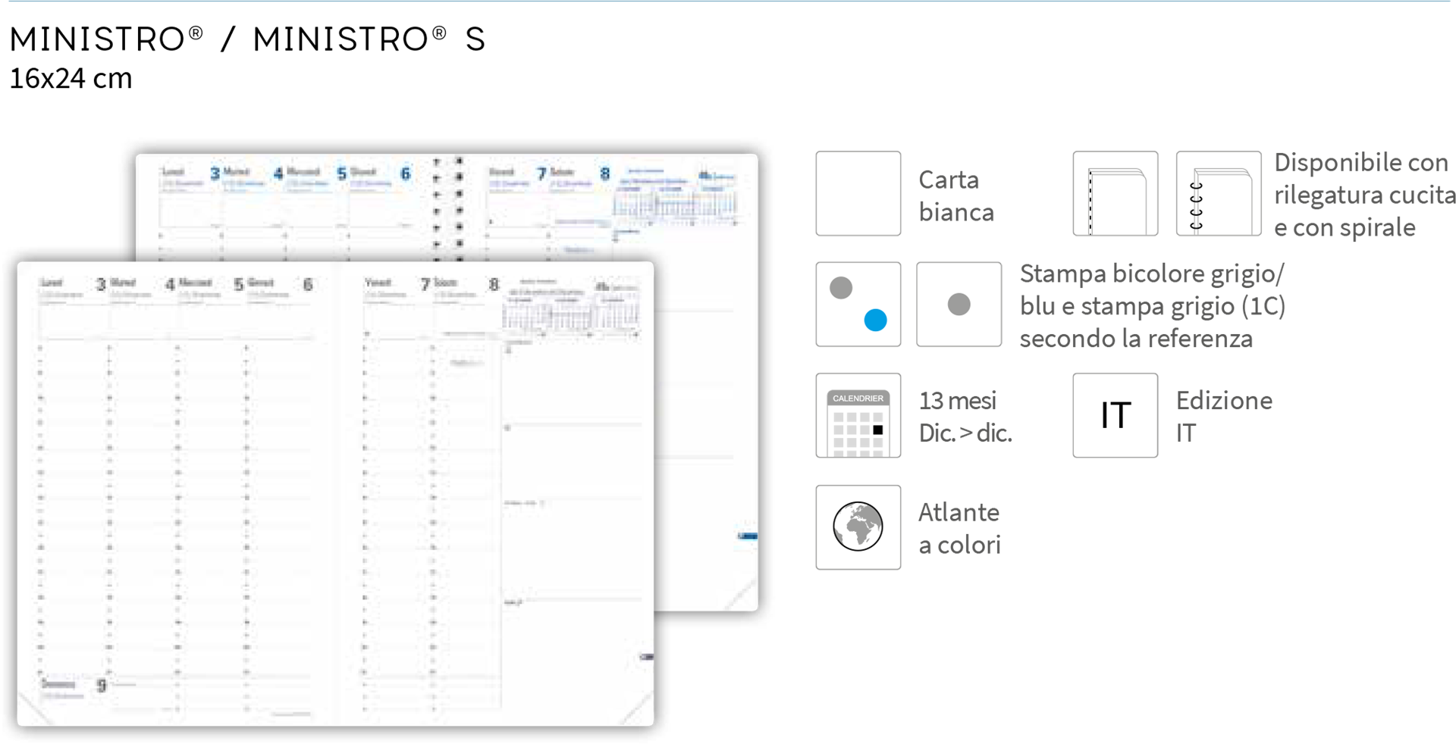This screenshot has width=1456, height=744.
Task: Open the Calendrier 13 months icon
Action: tap(858, 415)
